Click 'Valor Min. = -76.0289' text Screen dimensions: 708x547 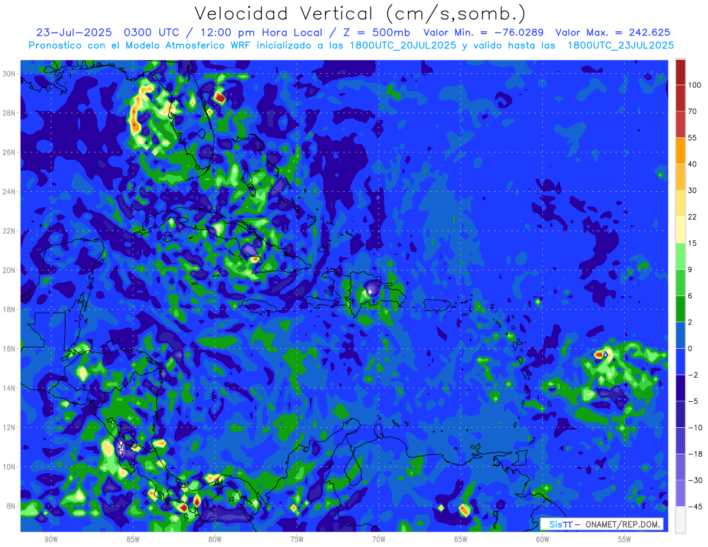point(484,32)
